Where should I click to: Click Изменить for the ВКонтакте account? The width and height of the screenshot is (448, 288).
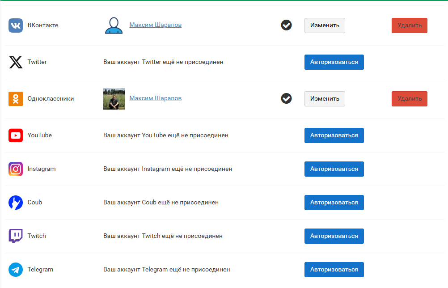(325, 25)
